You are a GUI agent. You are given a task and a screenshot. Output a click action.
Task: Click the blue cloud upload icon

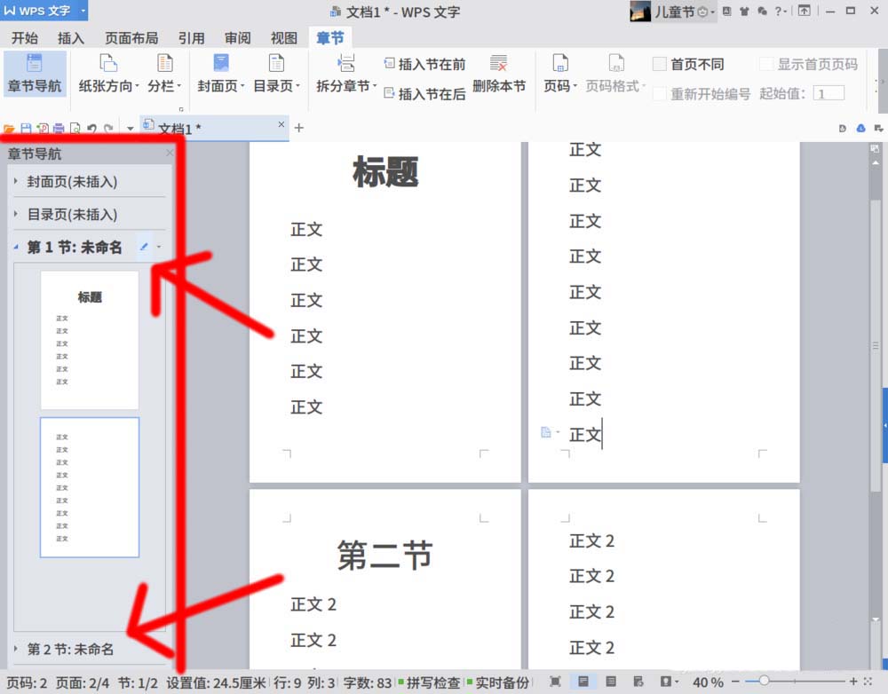click(860, 129)
